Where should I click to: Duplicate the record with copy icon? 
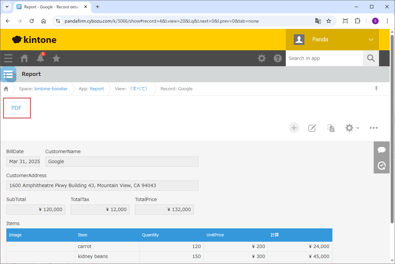click(331, 128)
